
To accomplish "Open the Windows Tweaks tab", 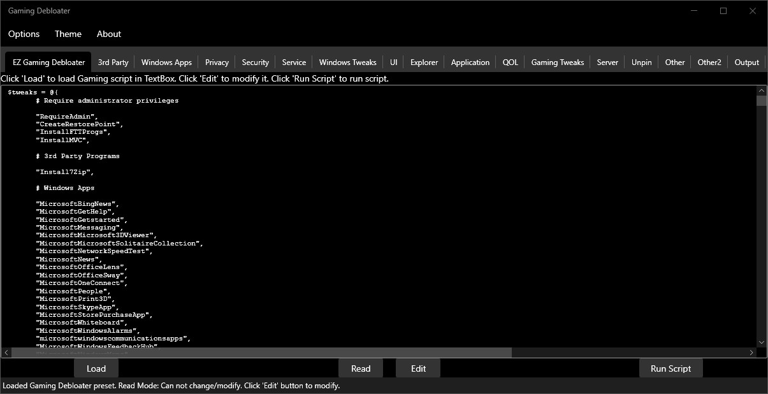I will [x=347, y=62].
